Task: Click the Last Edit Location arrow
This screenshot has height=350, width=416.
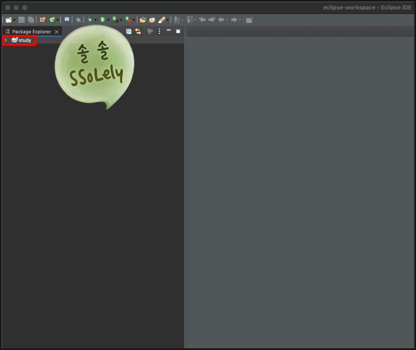Action: pos(202,19)
